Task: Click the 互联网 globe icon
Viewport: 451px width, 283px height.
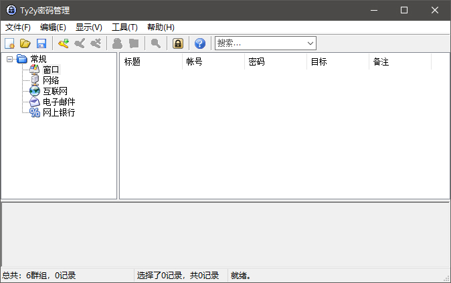Action: (x=35, y=91)
